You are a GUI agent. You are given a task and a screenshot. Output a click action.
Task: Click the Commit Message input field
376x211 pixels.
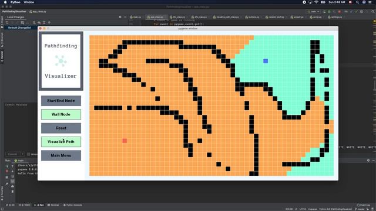click(x=21, y=127)
